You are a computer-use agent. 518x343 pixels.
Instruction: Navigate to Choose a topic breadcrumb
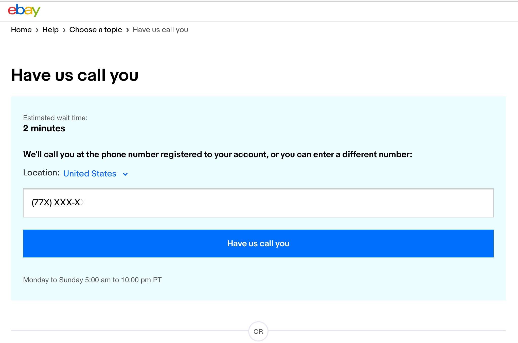[96, 30]
